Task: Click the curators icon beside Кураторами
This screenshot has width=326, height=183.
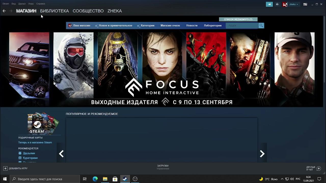Action: click(20, 158)
